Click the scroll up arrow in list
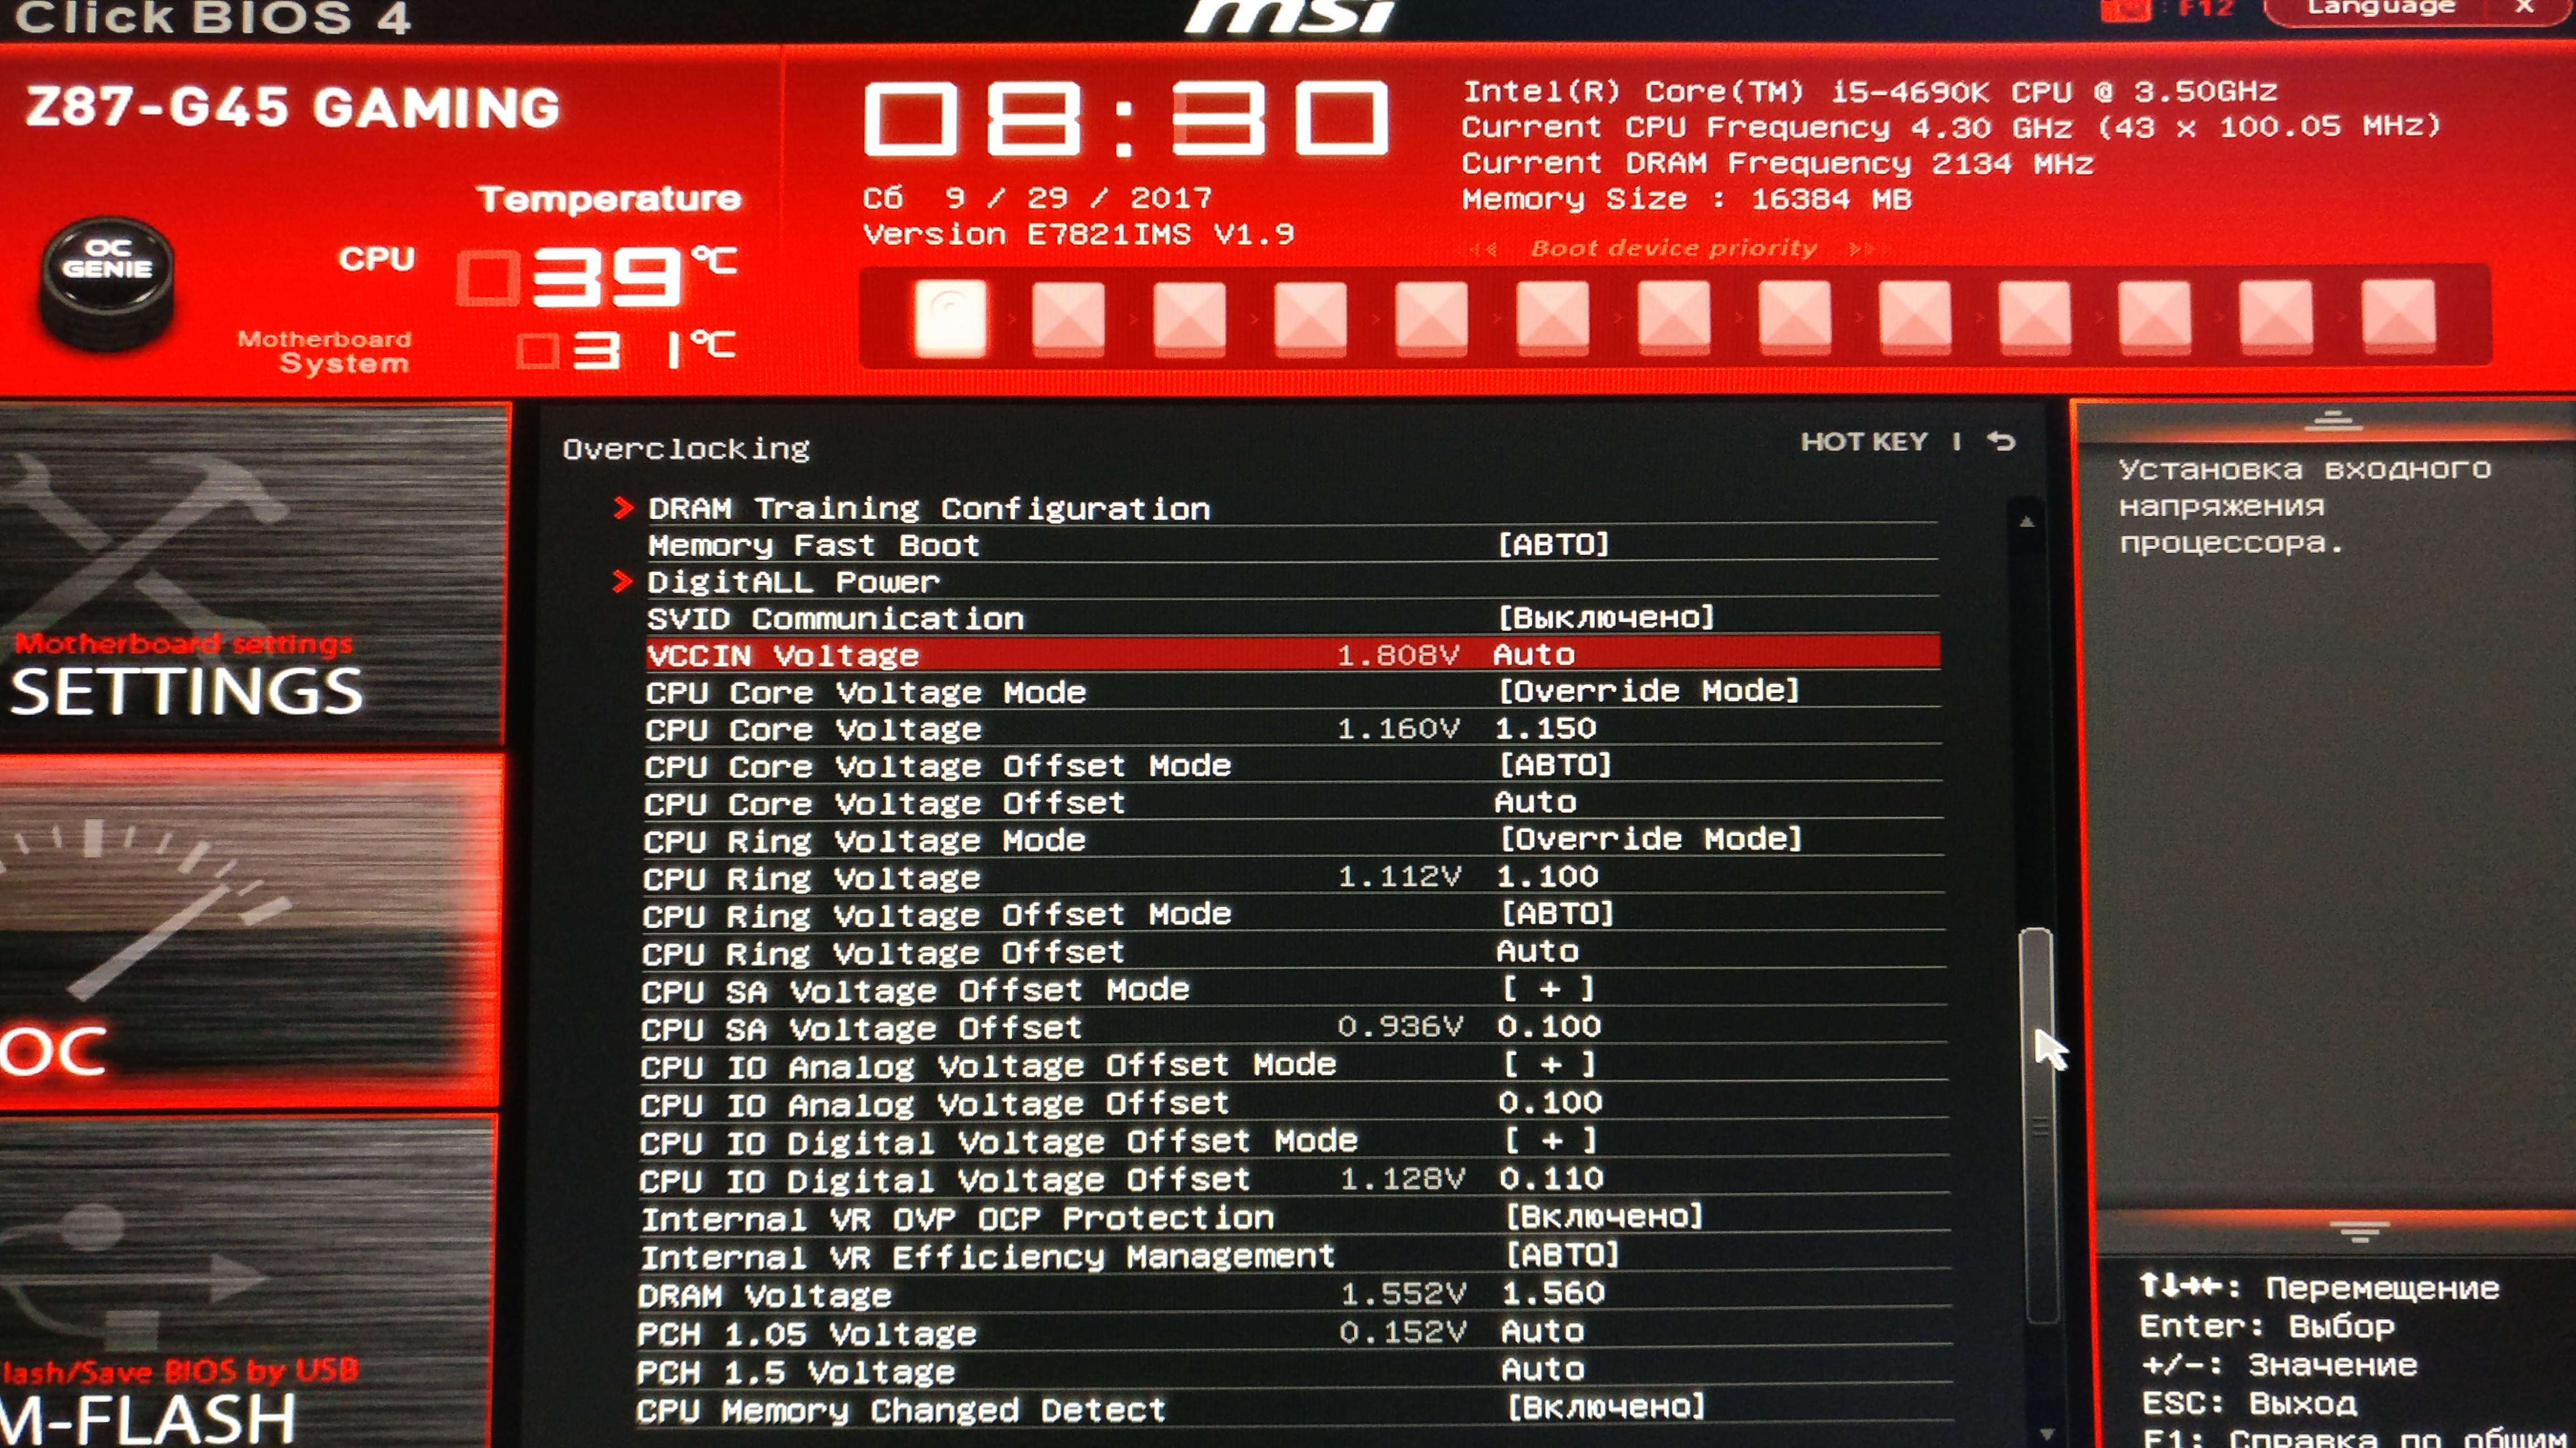Screen dimensions: 2576x1448 [x=2027, y=520]
